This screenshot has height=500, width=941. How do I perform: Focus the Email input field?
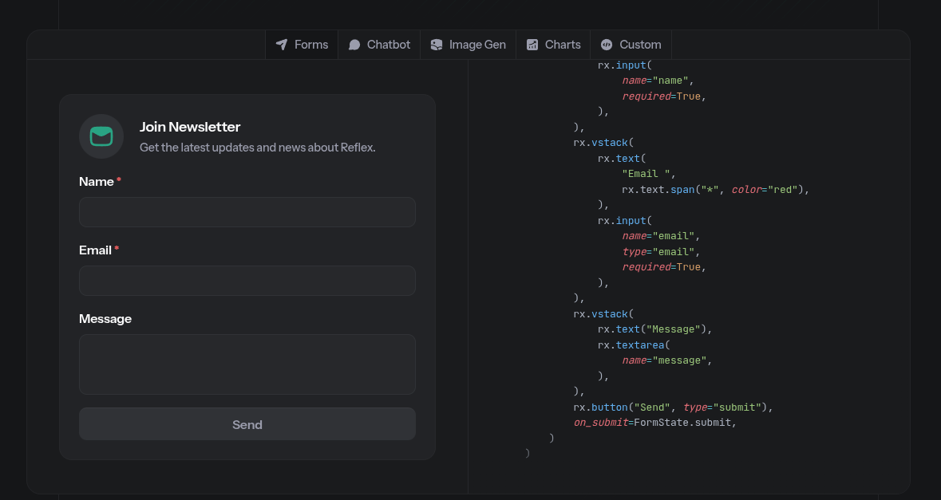coord(247,281)
